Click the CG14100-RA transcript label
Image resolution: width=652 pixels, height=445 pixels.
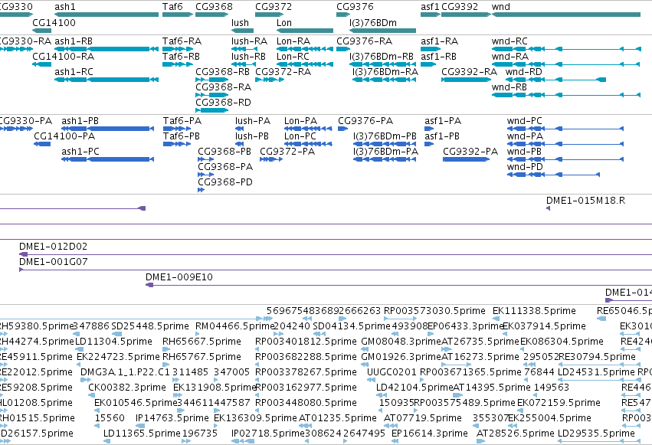[63, 57]
